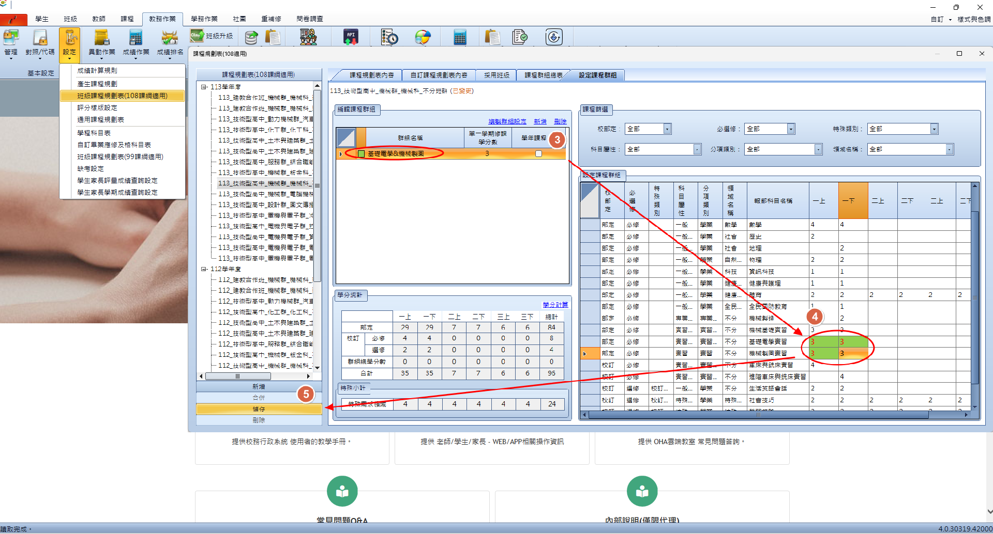Collapse the 113學年度 tree node
This screenshot has width=993, height=534.
pyautogui.click(x=204, y=87)
